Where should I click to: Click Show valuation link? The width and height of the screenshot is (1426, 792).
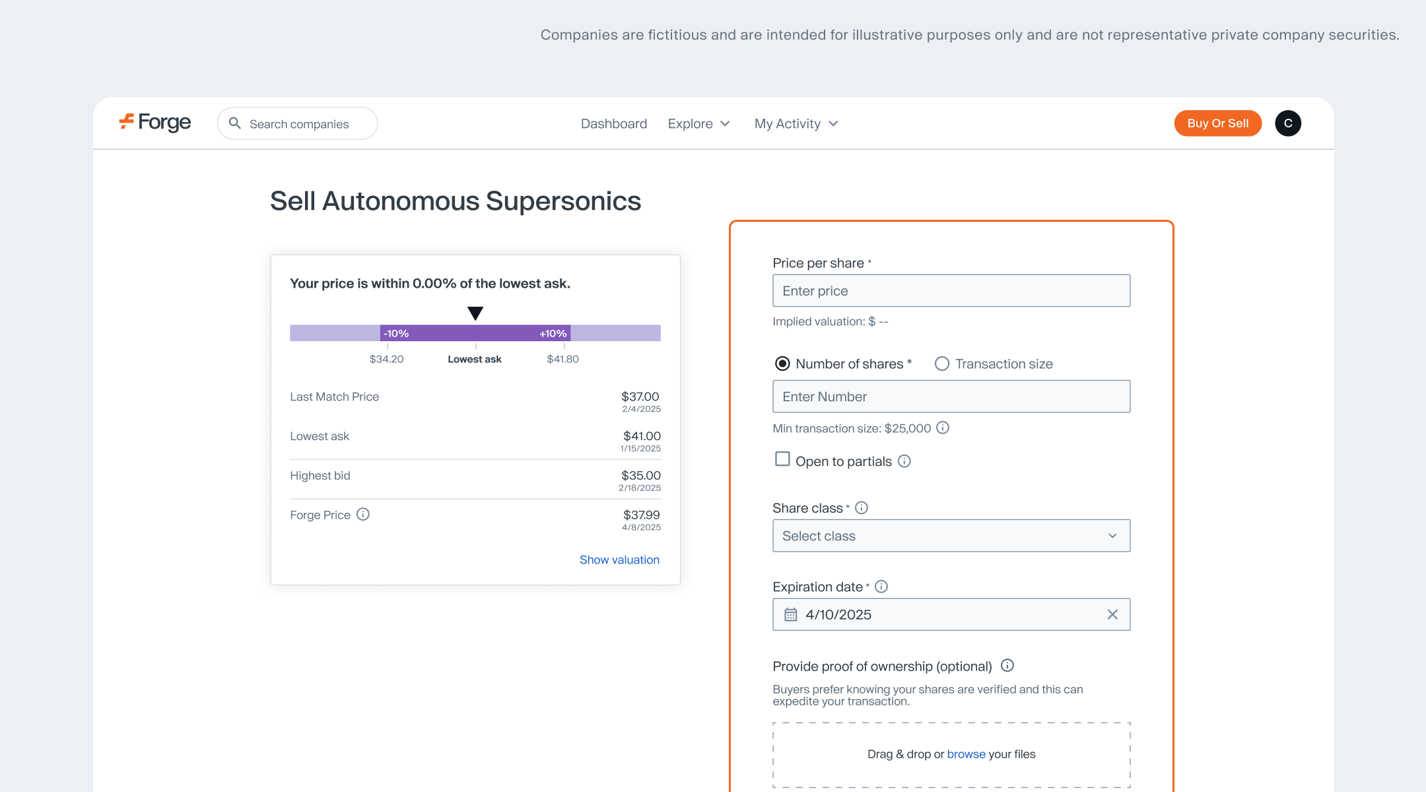619,560
